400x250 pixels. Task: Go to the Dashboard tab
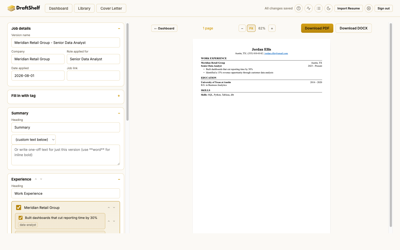tap(59, 8)
